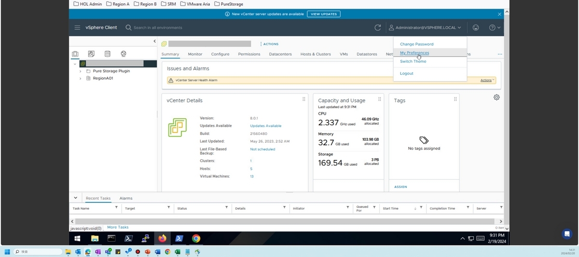Switch to the Monitor tab
Viewport: 579px width, 257px height.
195,54
